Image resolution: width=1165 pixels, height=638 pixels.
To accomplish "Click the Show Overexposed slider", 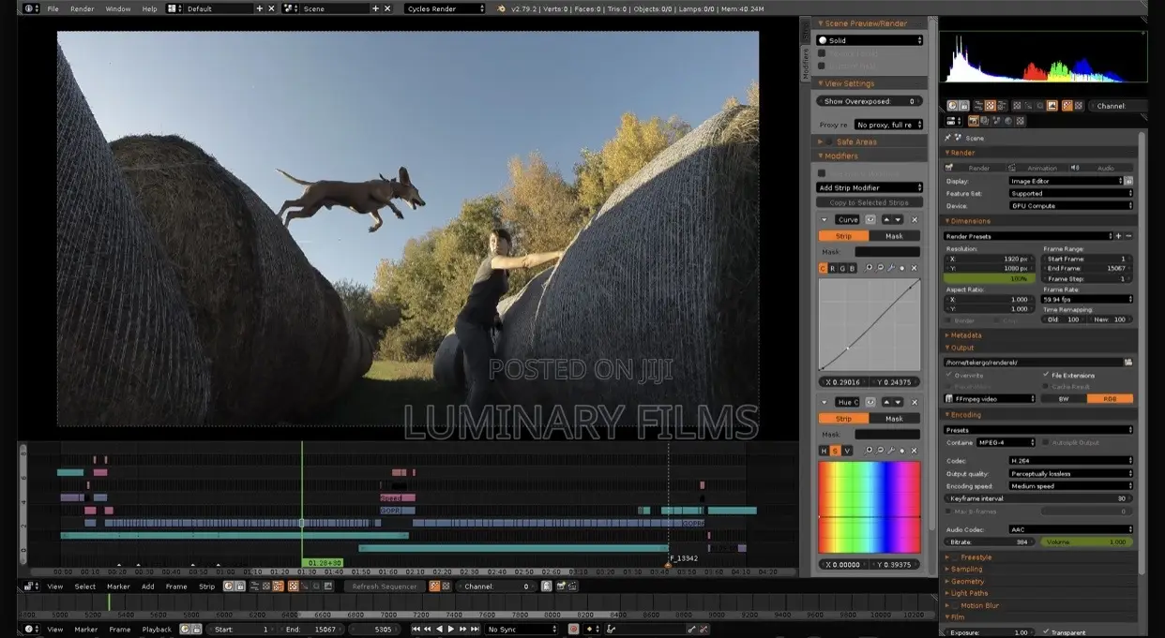I will click(x=870, y=101).
